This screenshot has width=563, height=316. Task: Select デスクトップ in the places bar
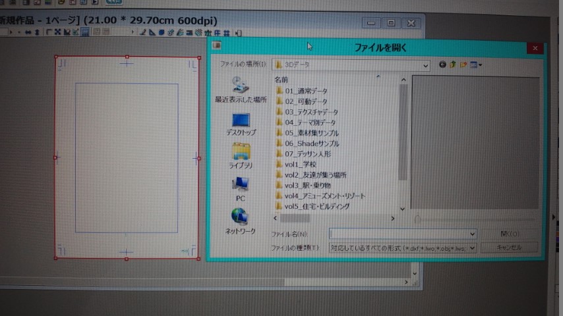241,124
